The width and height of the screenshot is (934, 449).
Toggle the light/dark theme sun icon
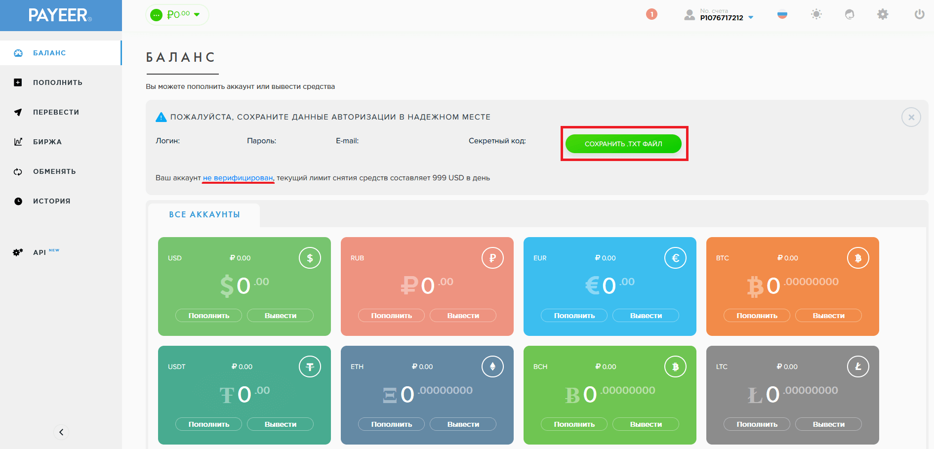click(816, 14)
